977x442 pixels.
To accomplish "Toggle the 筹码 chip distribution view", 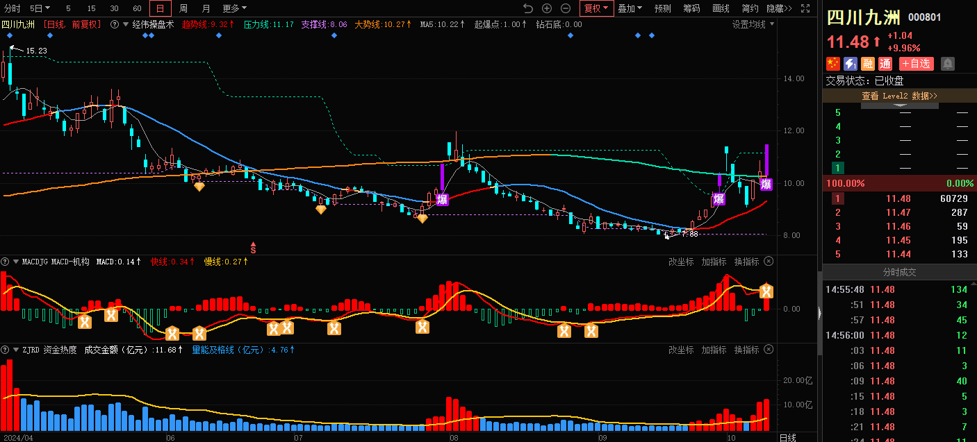I will coord(691,8).
